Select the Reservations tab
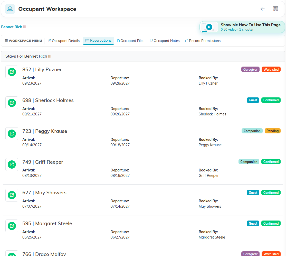The image size is (286, 256). [98, 41]
